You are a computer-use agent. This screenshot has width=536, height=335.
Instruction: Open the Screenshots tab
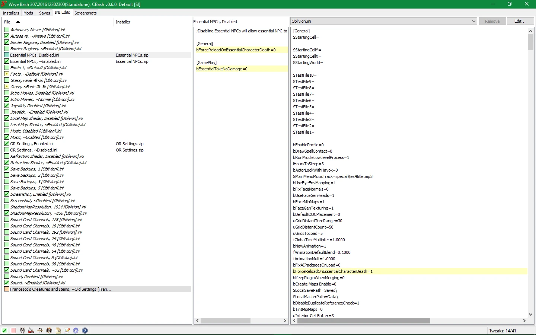coord(86,13)
